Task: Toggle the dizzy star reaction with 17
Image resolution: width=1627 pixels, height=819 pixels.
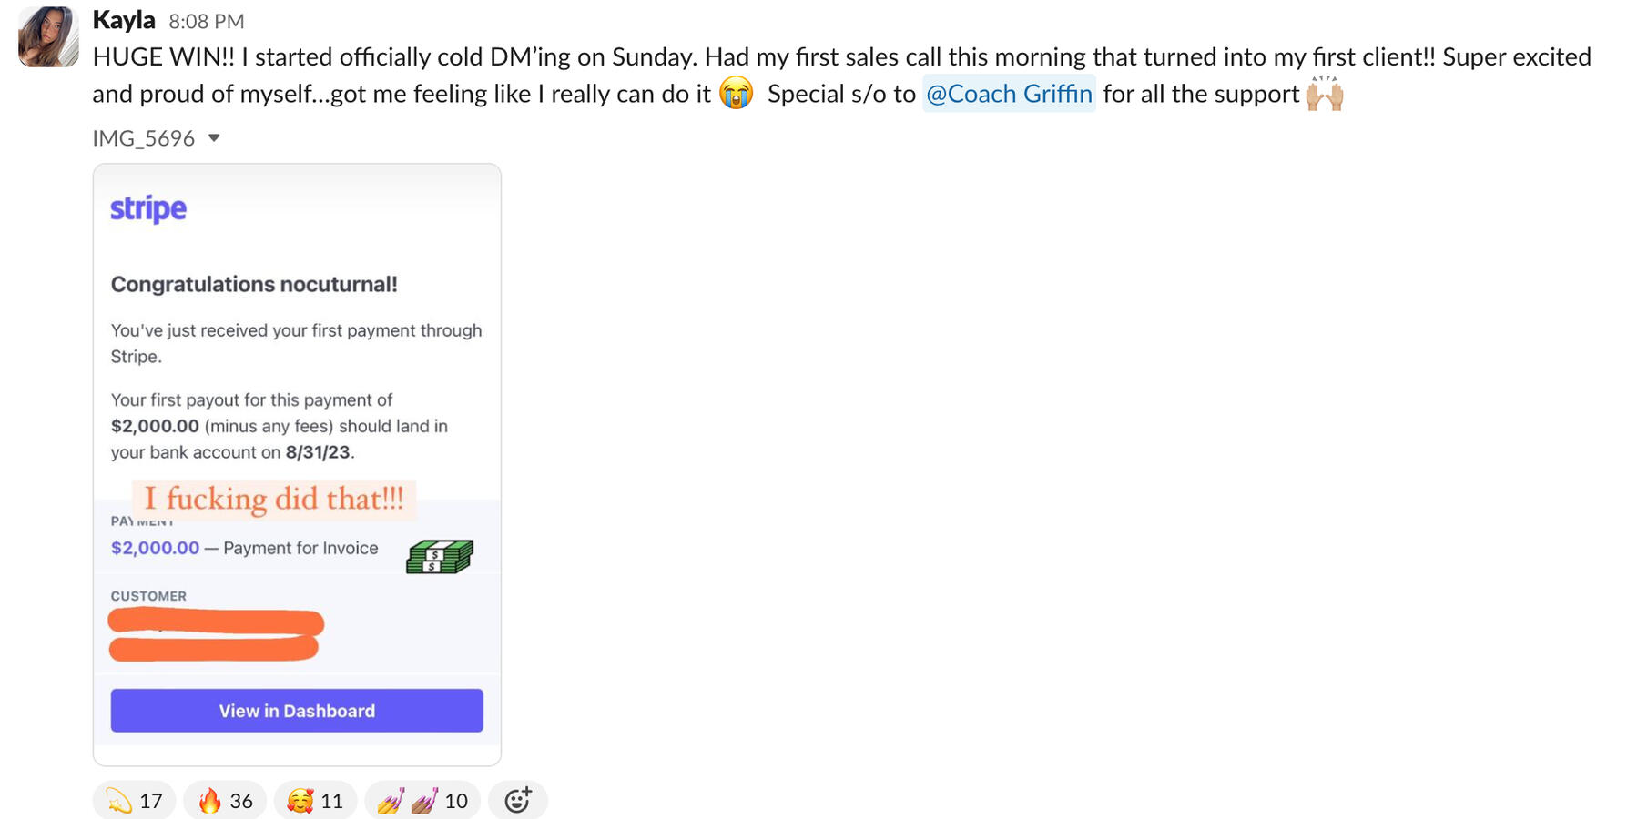Action: click(135, 800)
